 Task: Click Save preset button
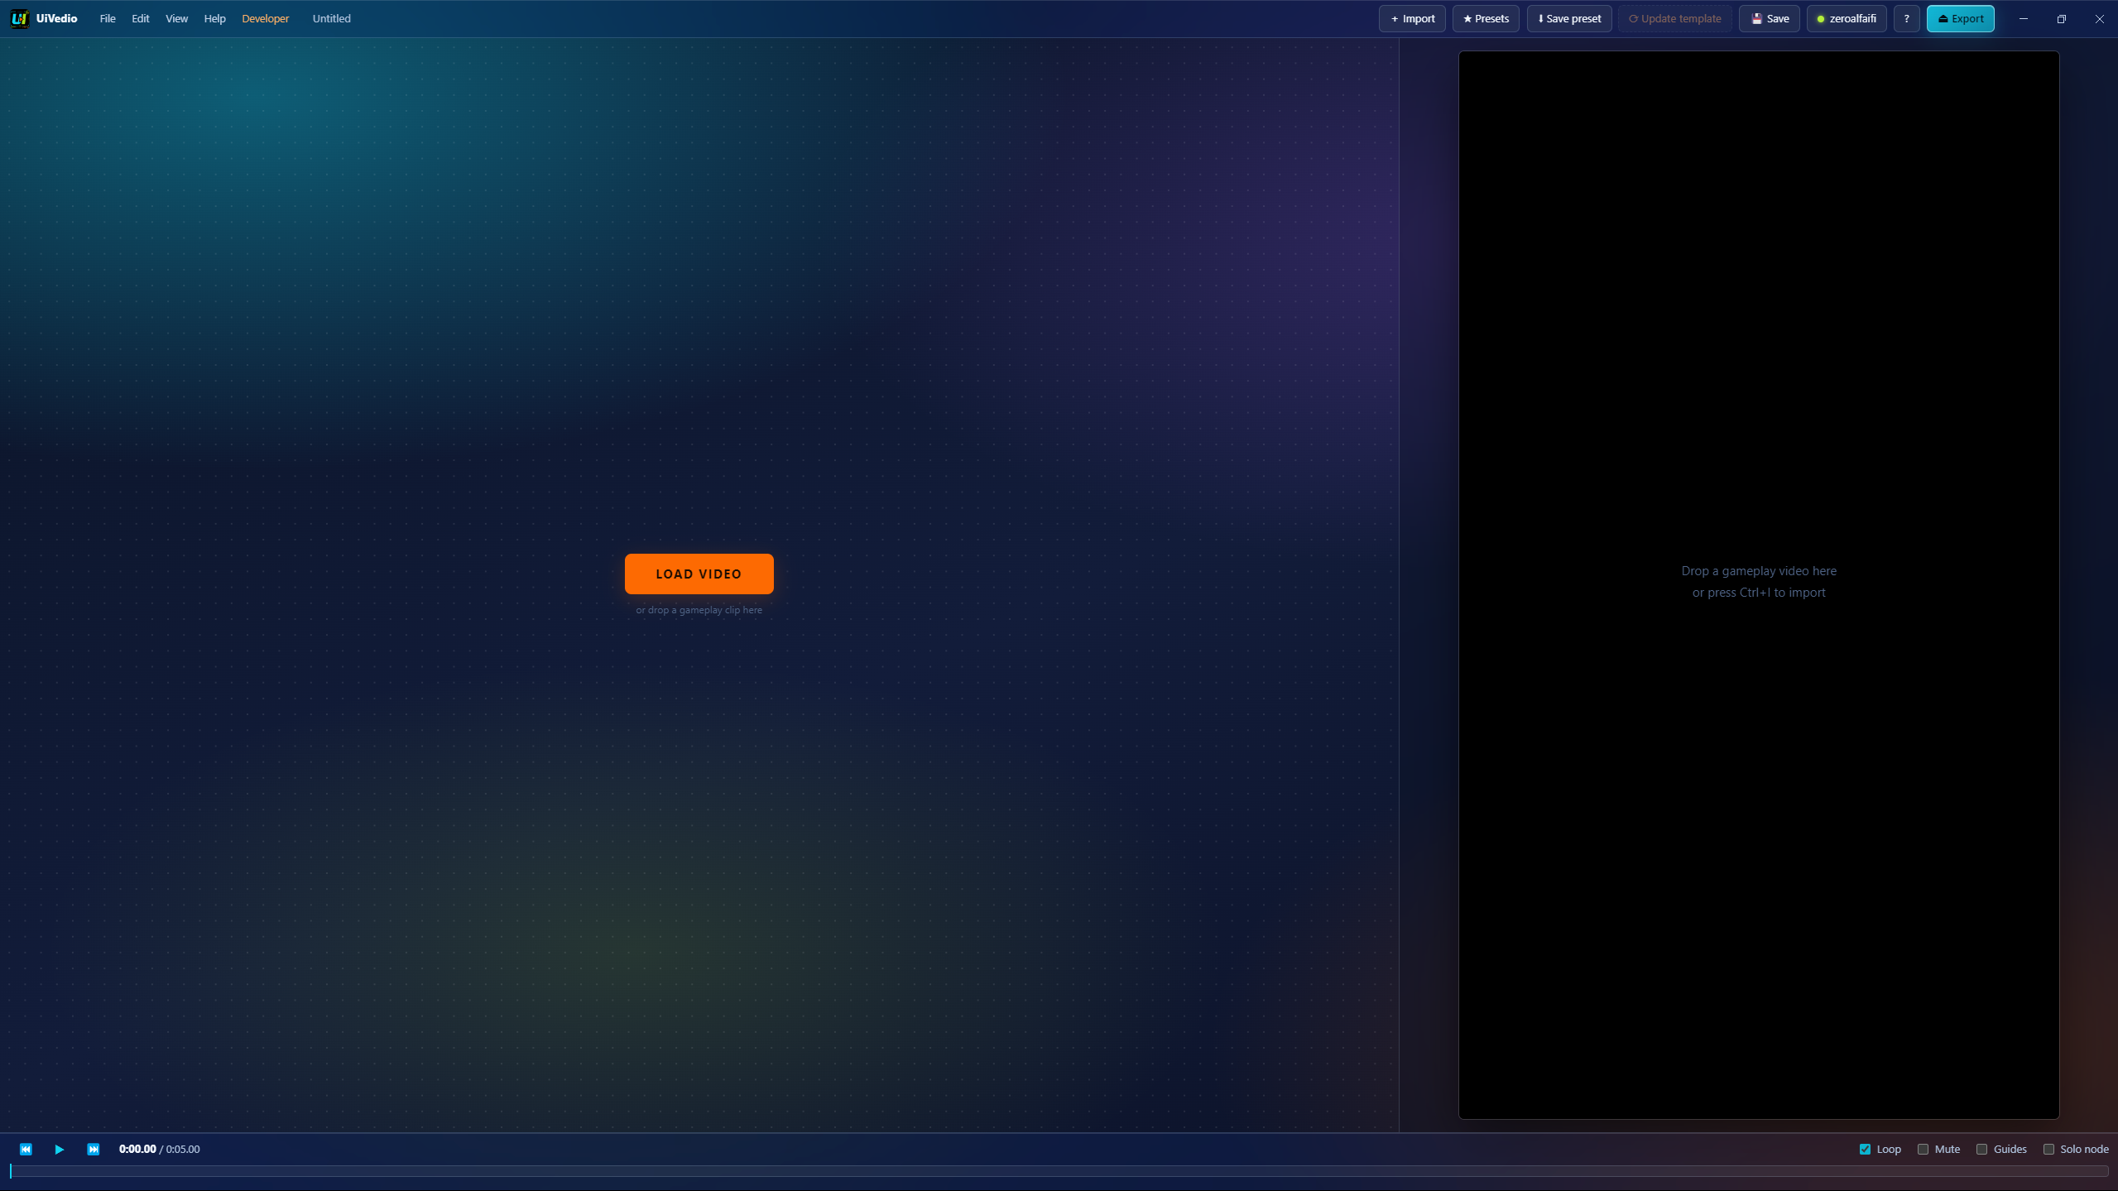1569,18
